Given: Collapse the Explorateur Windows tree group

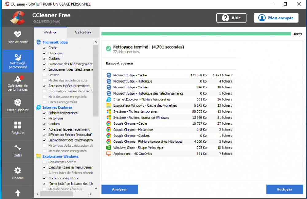Looking at the screenshot, I should 60,156.
